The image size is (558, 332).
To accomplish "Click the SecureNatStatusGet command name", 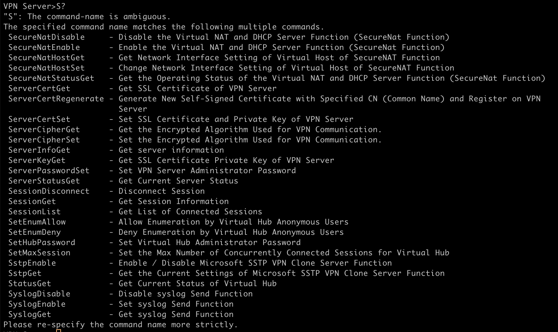I will click(51, 78).
